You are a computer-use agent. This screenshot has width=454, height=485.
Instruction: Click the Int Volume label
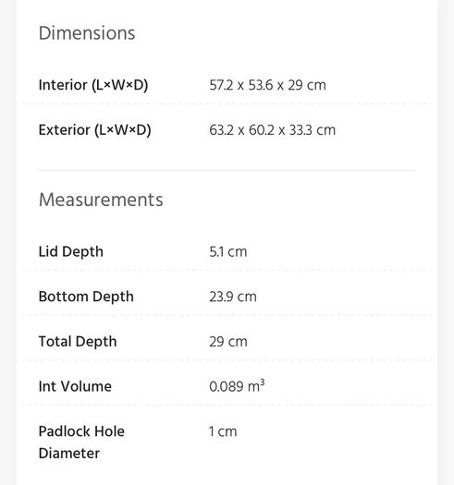pyautogui.click(x=75, y=387)
